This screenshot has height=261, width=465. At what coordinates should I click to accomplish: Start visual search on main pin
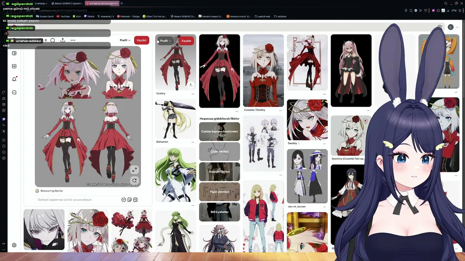[x=134, y=180]
